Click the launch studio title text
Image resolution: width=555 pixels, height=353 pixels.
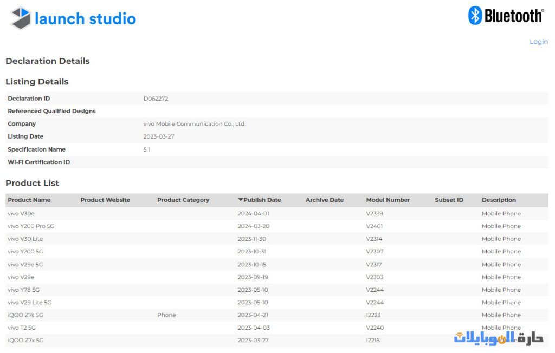[x=85, y=18]
